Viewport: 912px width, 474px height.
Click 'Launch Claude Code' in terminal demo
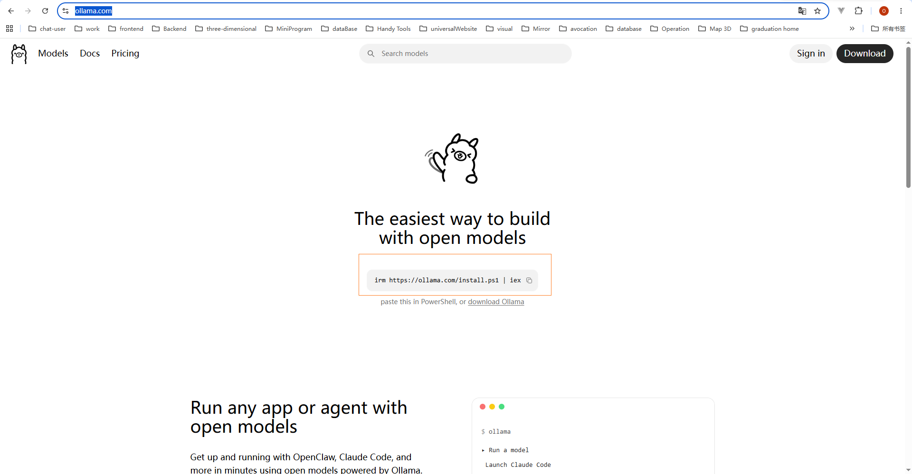click(518, 465)
